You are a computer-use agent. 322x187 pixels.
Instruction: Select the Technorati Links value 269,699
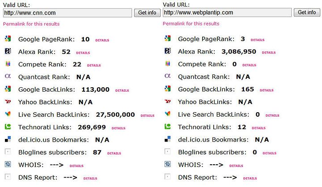tap(92, 127)
